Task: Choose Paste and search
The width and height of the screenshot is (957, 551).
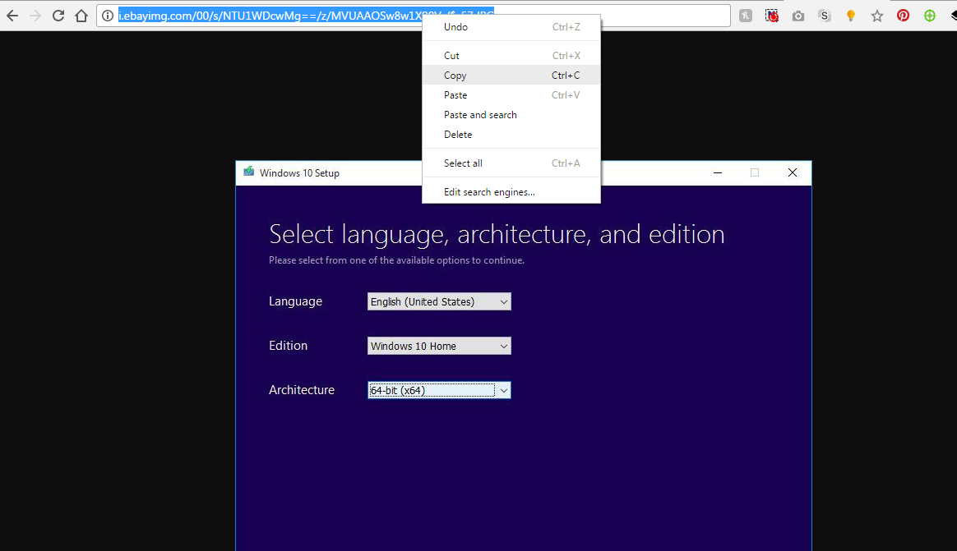Action: point(511,115)
